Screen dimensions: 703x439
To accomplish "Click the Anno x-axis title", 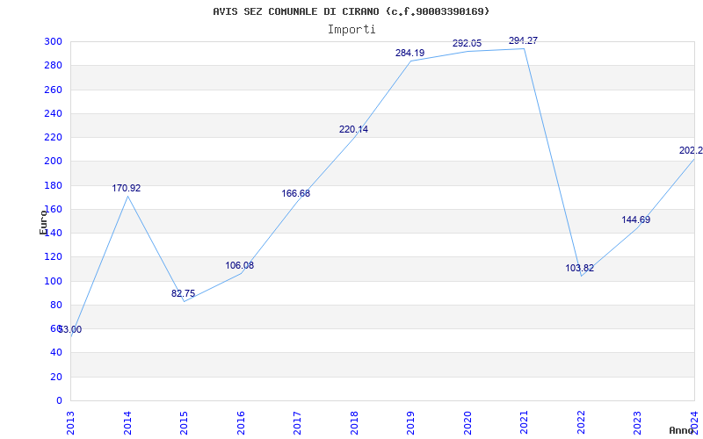I will pos(682,430).
